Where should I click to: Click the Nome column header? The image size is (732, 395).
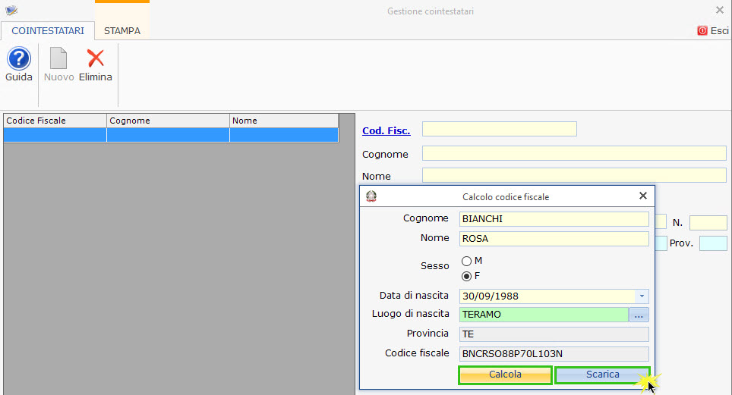pos(284,121)
